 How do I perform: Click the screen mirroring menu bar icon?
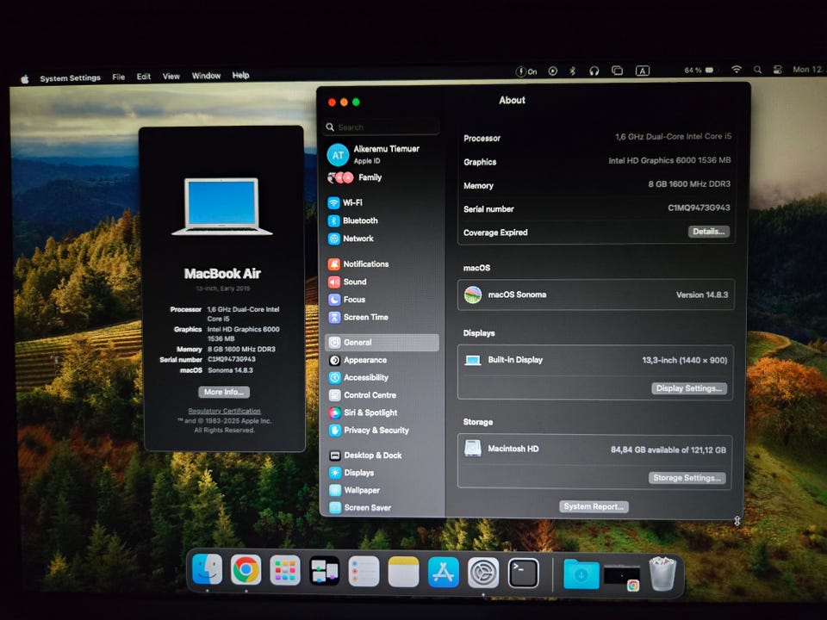[x=617, y=71]
